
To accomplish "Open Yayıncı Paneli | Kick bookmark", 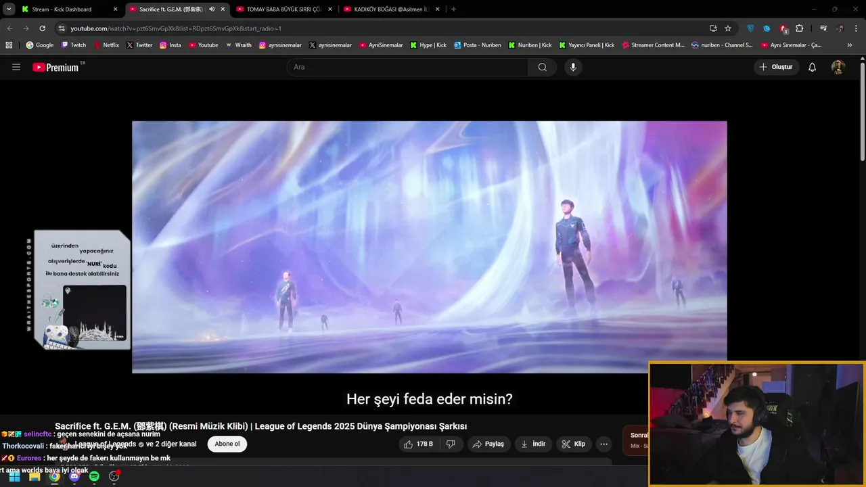I will click(587, 45).
